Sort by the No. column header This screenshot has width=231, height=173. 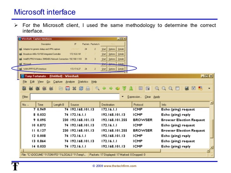point(28,105)
